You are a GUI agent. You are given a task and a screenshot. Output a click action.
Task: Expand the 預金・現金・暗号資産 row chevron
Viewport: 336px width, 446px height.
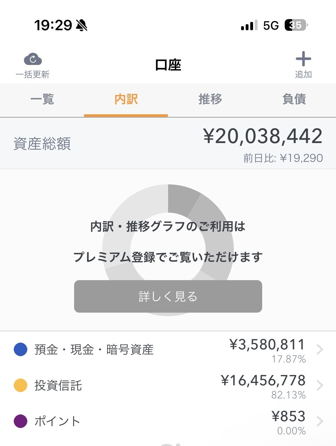click(320, 349)
